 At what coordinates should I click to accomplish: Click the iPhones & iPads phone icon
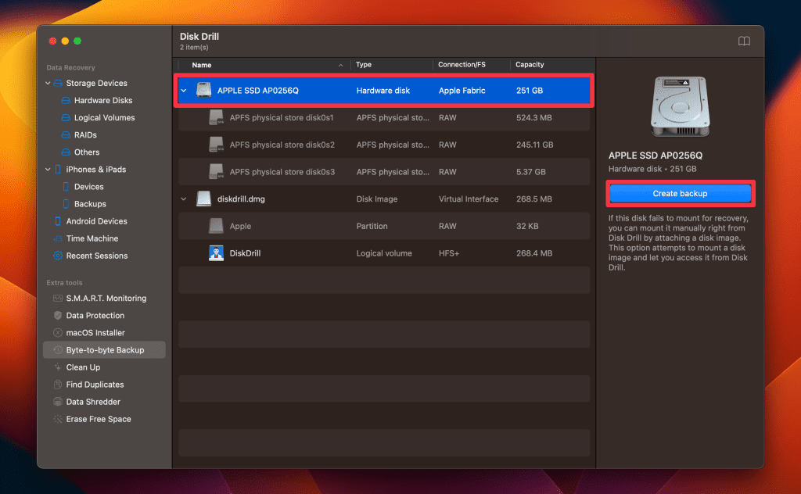[58, 170]
